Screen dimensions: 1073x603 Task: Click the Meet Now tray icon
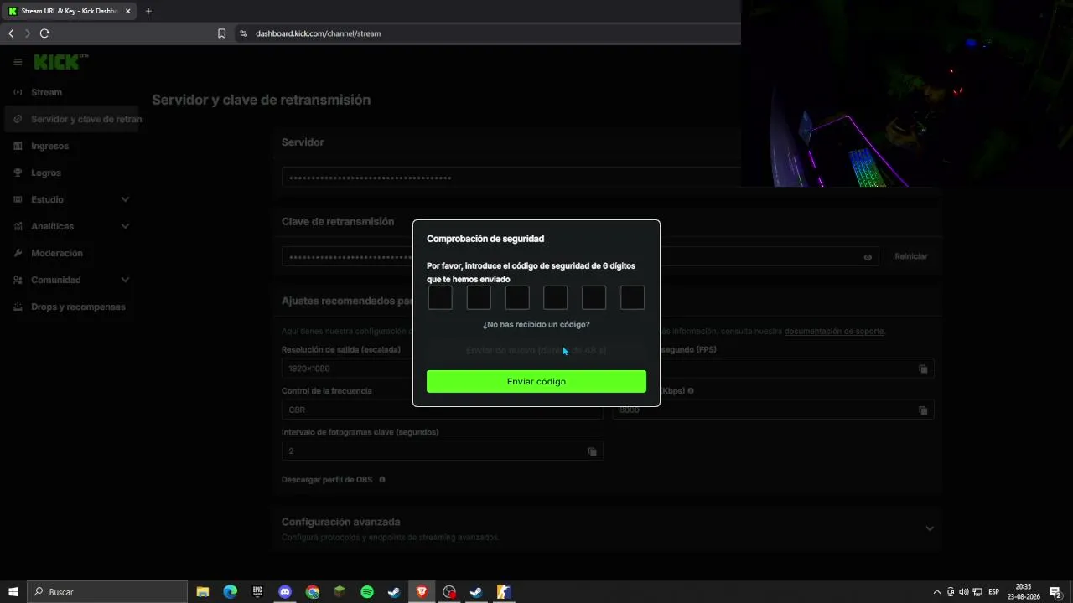click(x=951, y=592)
